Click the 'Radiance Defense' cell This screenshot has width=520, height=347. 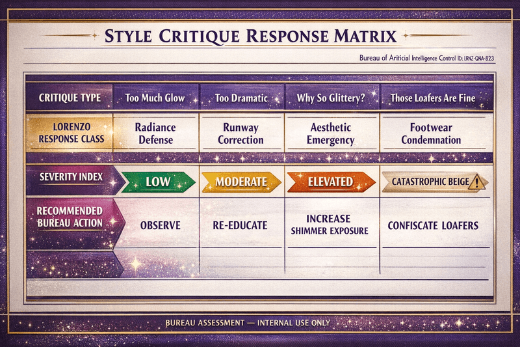point(155,133)
